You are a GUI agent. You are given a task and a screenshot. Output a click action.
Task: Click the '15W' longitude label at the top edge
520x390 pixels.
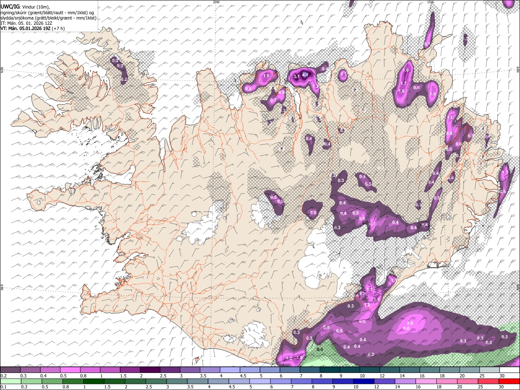[x=430, y=2]
